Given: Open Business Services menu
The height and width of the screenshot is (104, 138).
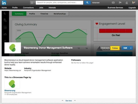Looking at the screenshot, I should click(115, 8).
